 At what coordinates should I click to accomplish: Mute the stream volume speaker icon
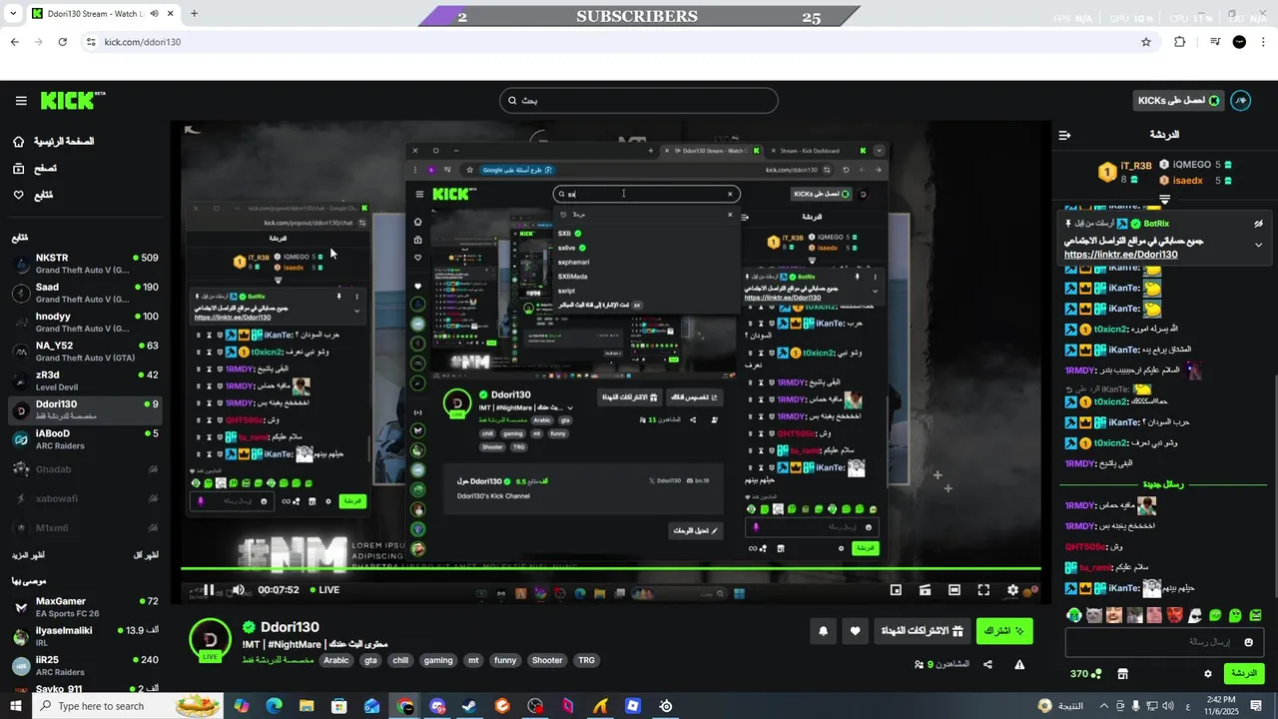pos(239,590)
